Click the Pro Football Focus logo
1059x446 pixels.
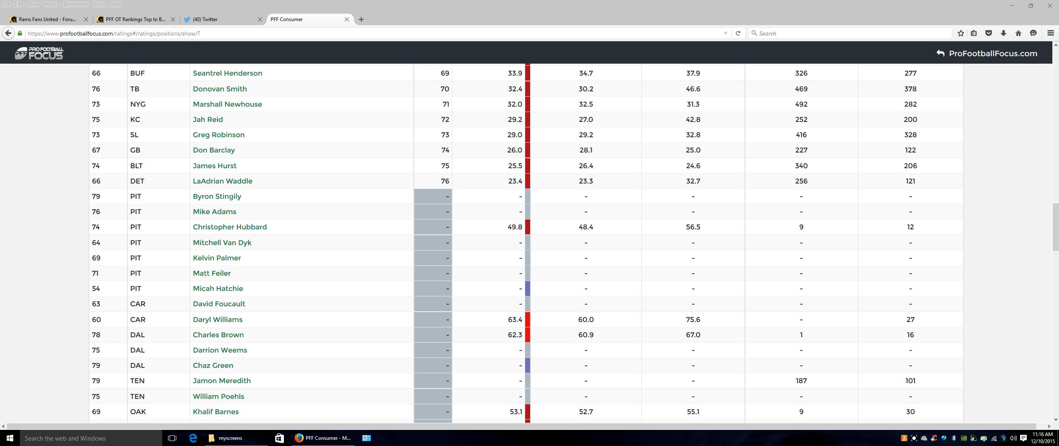pos(39,53)
